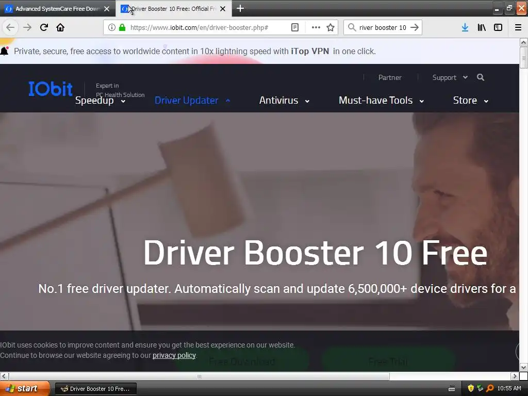Screen dimensions: 528x396
Task: Expand the Antivirus menu
Action: point(284,101)
